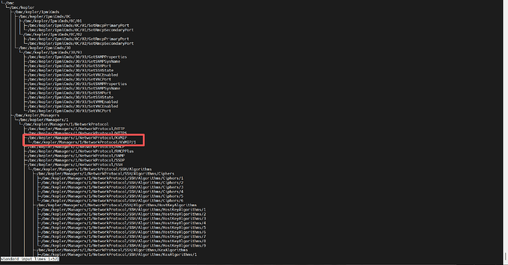The width and height of the screenshot is (508, 265).
Task: Click the HostKeyAlgorithms/9 line
Action: pos(124,246)
